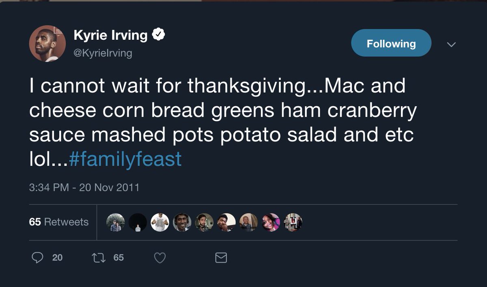Screen dimensions: 487x287
Task: Open retweeter avatar with pink background
Action: tap(271, 222)
